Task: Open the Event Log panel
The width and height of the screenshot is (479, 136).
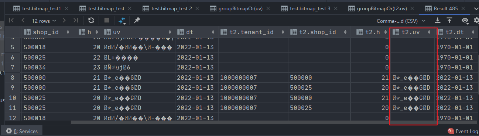Action: 463,131
